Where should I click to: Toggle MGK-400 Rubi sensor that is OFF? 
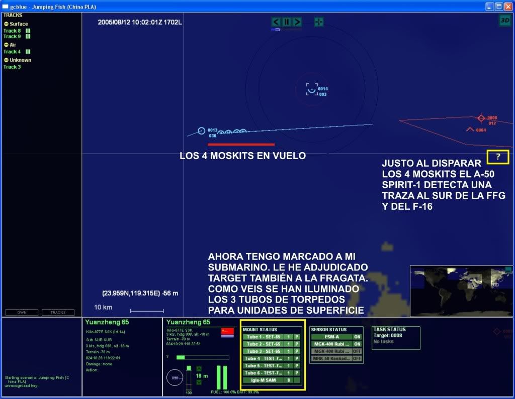357,351
